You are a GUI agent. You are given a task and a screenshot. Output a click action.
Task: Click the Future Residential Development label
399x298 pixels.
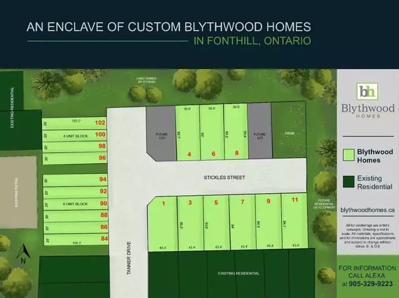coord(325,204)
